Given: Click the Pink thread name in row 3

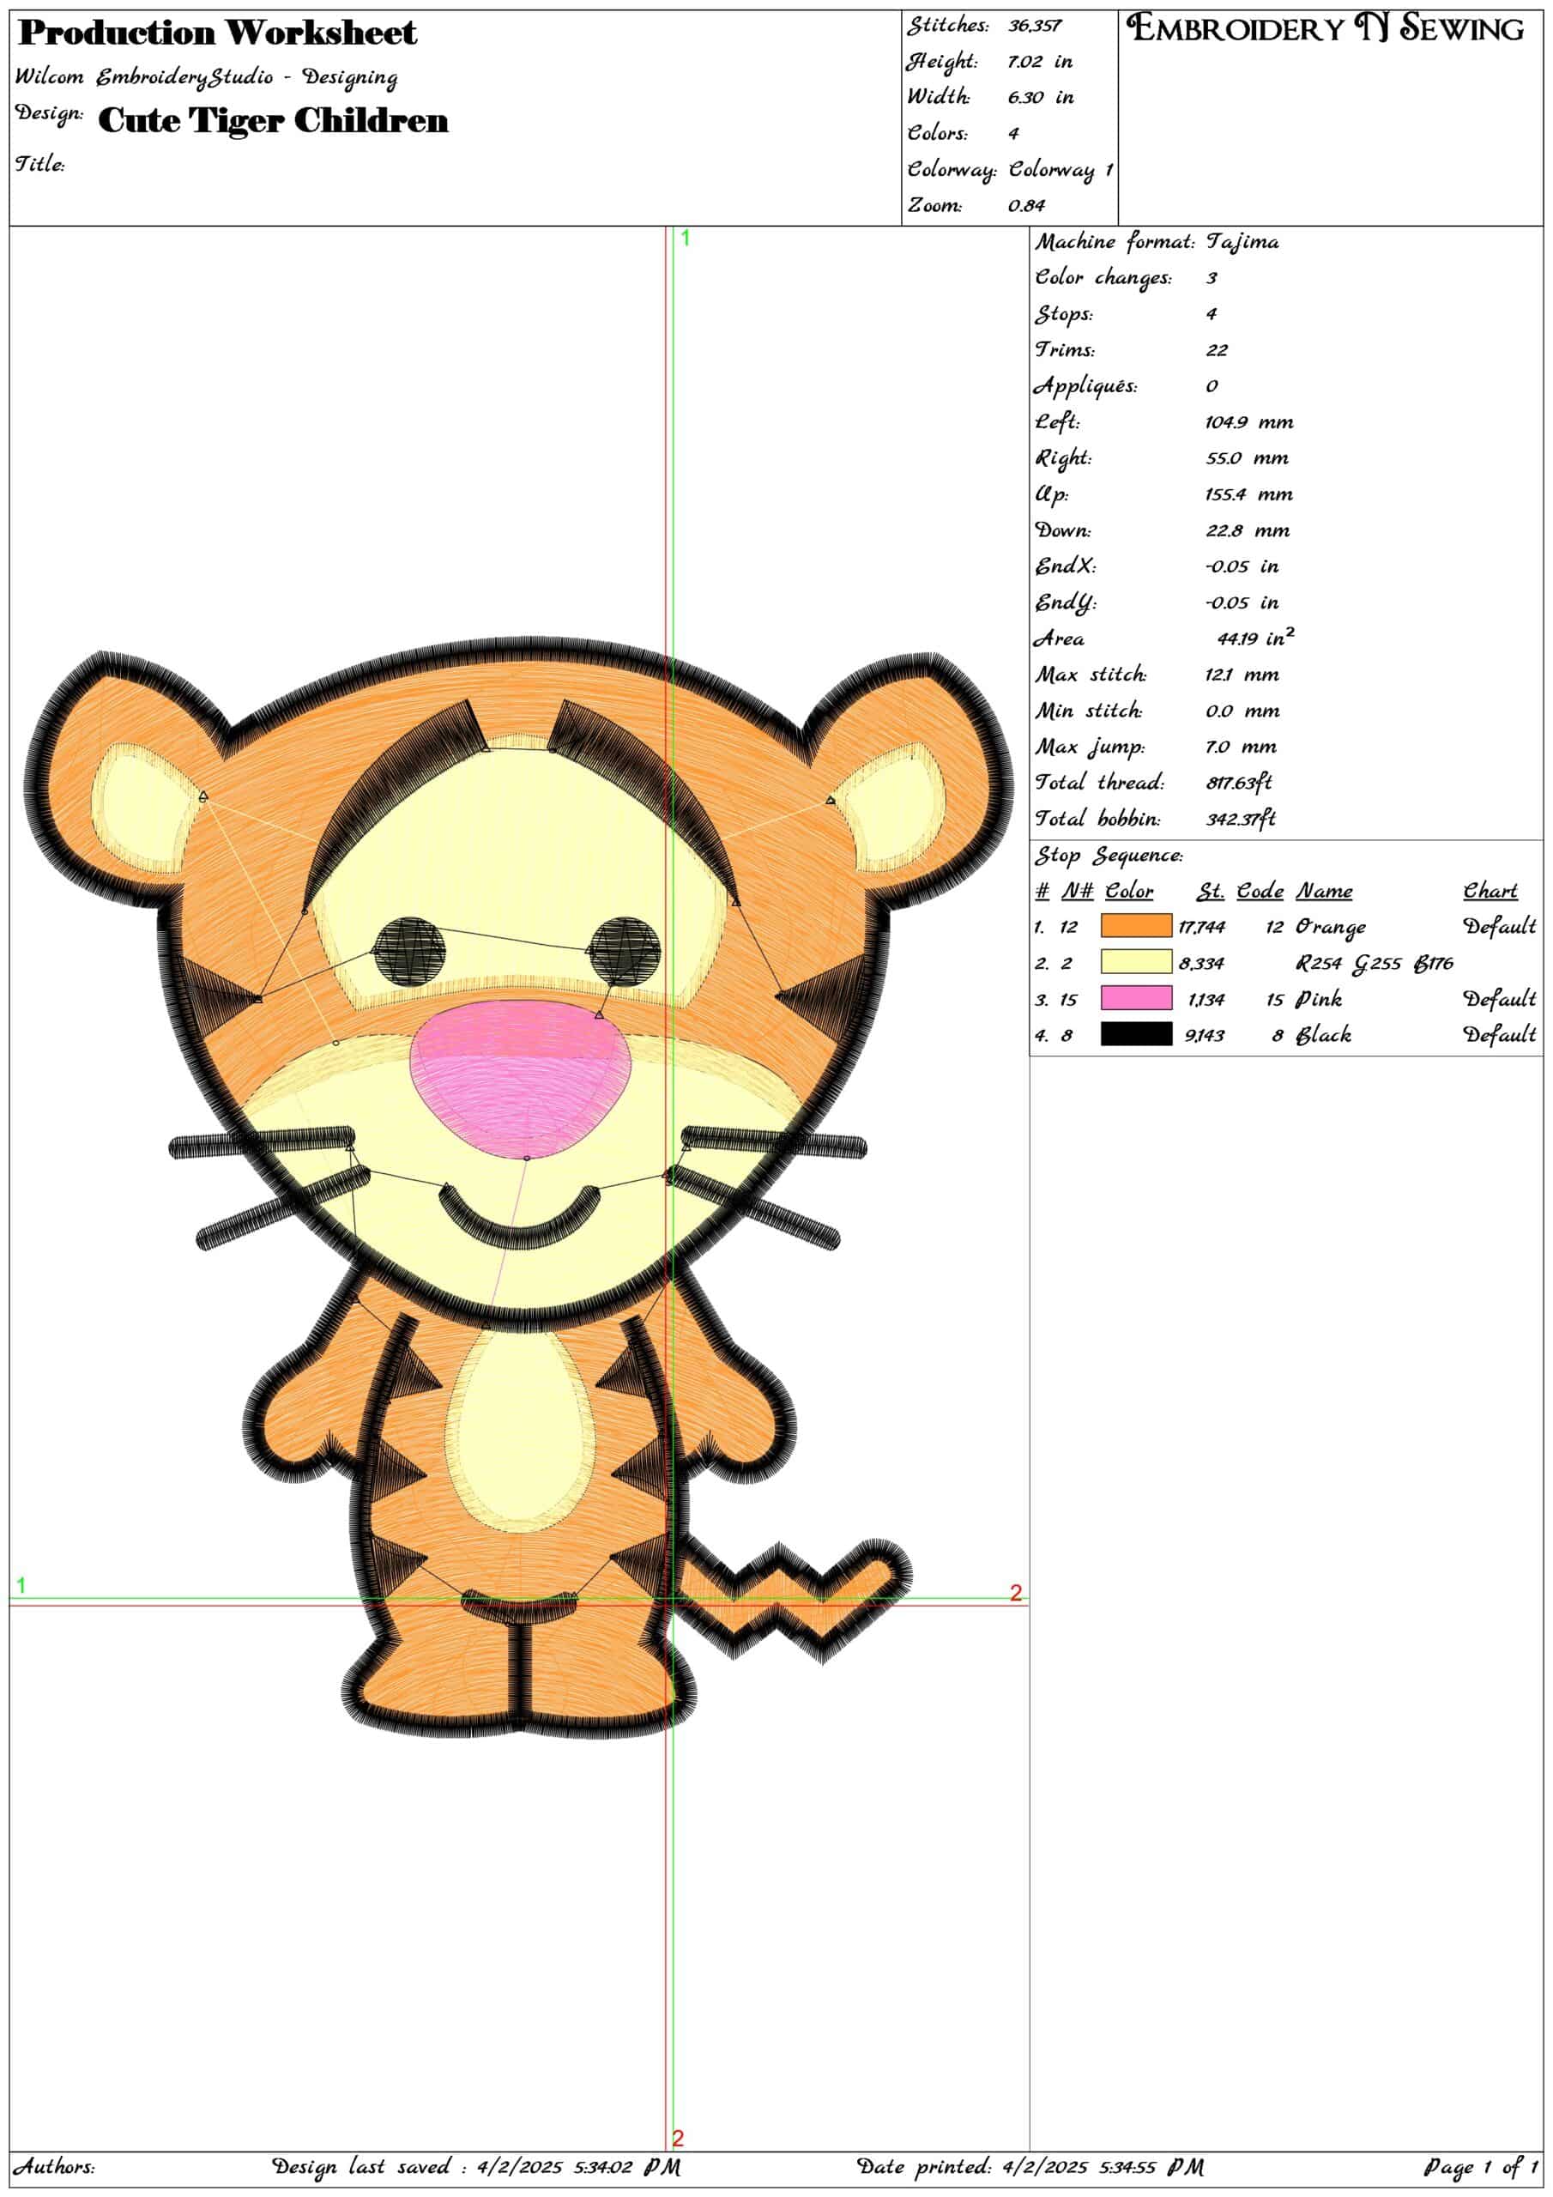Looking at the screenshot, I should pyautogui.click(x=1319, y=1000).
